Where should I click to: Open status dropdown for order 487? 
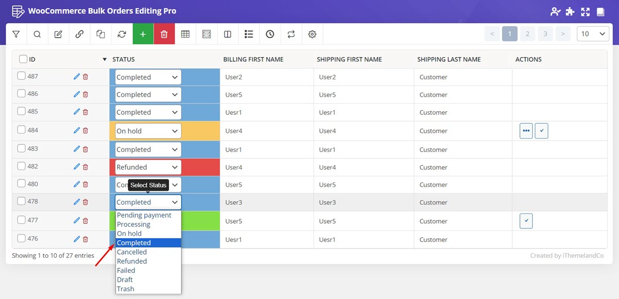click(x=148, y=77)
